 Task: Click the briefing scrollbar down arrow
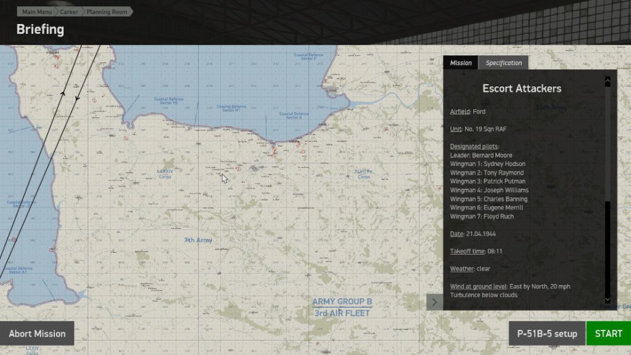pyautogui.click(x=608, y=300)
